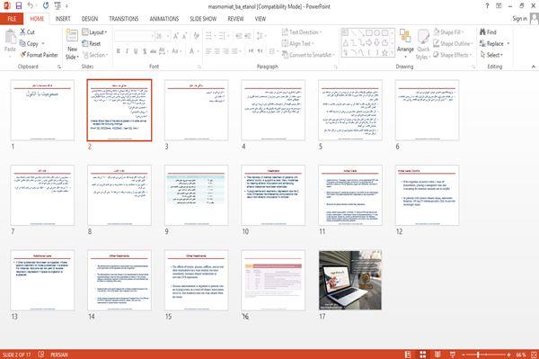Open the Layout dropdown
Image resolution: width=539 pixels, height=359 pixels.
pyautogui.click(x=94, y=32)
